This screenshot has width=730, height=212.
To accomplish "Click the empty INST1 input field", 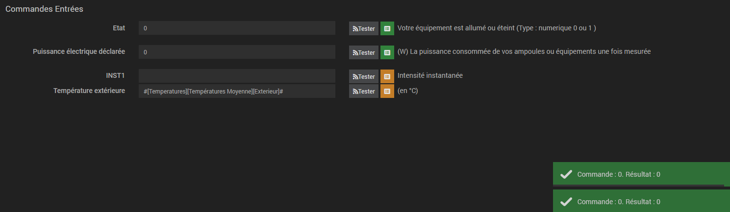I will click(237, 76).
